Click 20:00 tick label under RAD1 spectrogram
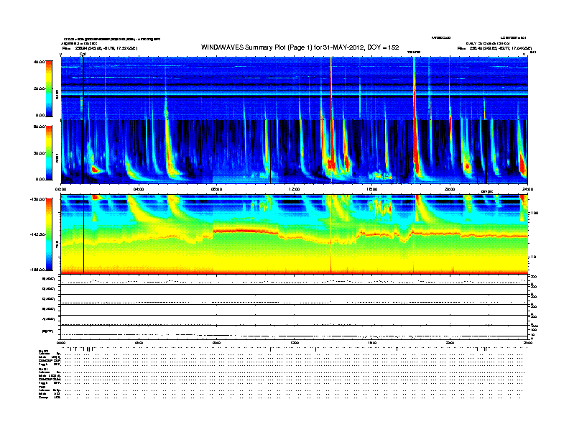The width and height of the screenshot is (569, 440). (x=450, y=189)
